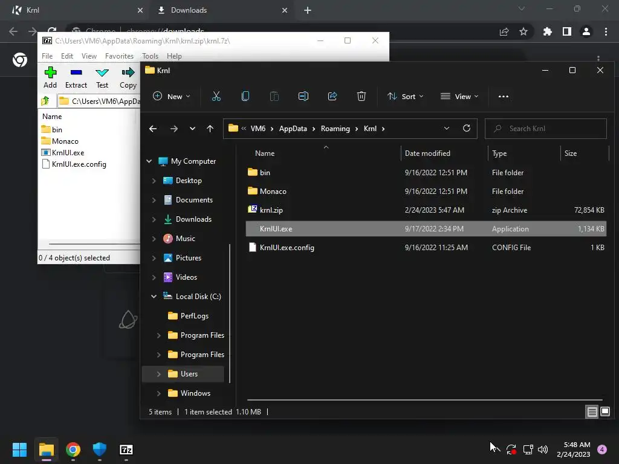Open 7-Zip File menu
The image size is (619, 464).
point(47,56)
